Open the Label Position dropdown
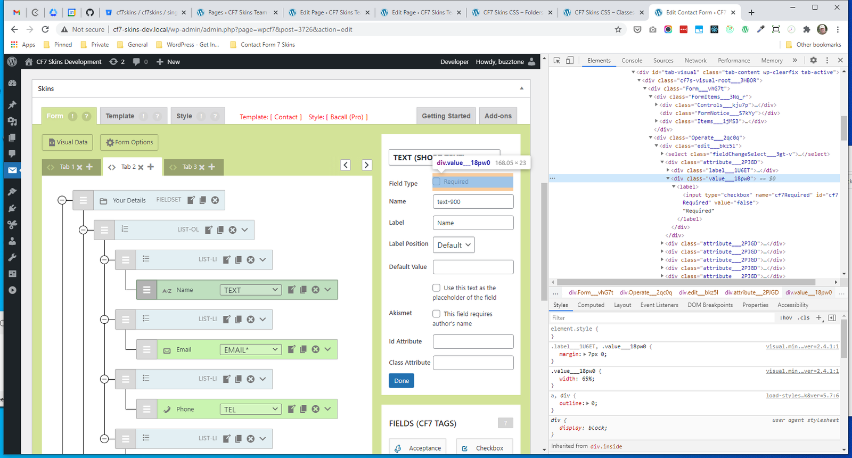852x458 pixels. click(x=454, y=245)
